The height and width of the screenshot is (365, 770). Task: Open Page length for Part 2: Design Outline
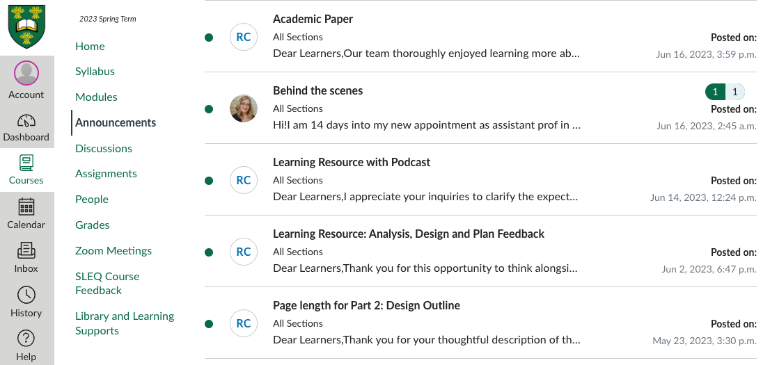pos(366,306)
